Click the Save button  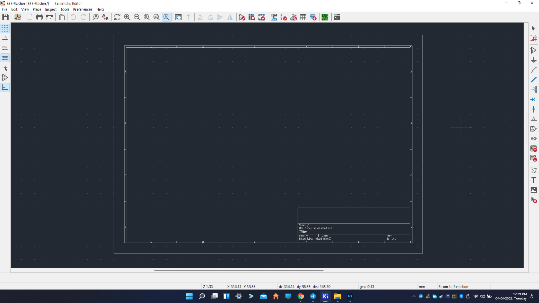point(5,17)
